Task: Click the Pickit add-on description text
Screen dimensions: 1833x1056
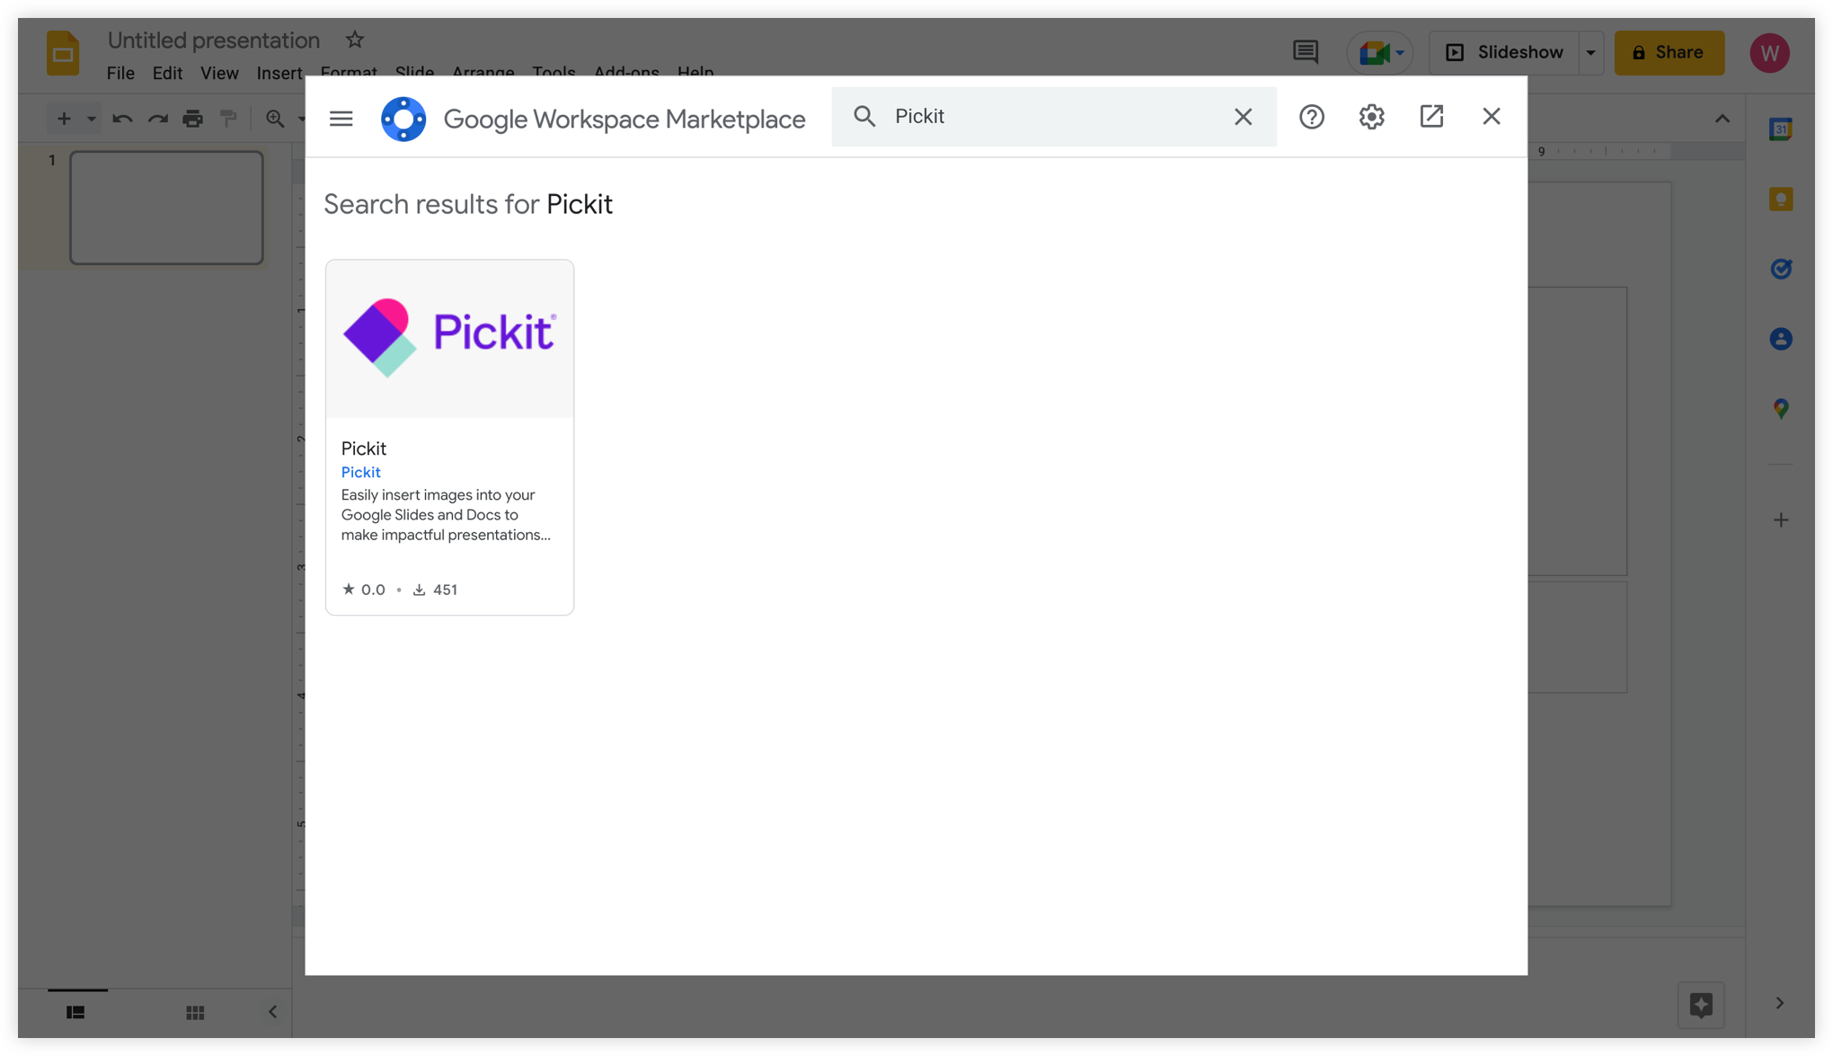Action: pyautogui.click(x=446, y=515)
